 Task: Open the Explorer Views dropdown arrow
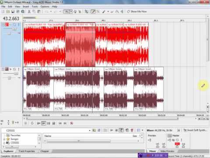tap(142, 130)
